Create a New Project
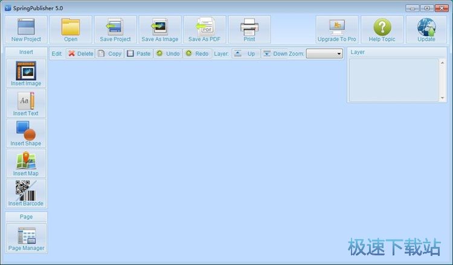453x265 pixels. [x=26, y=30]
